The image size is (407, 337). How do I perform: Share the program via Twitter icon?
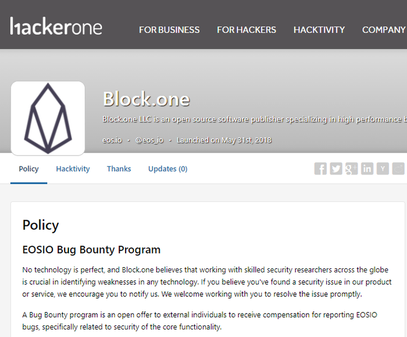pyautogui.click(x=336, y=169)
